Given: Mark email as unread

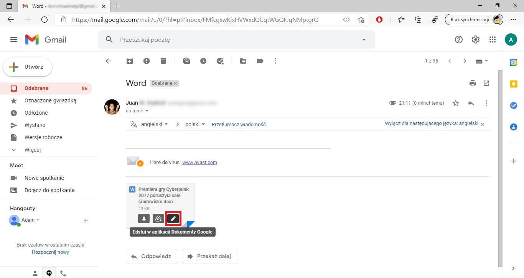Looking at the screenshot, I should [x=186, y=61].
